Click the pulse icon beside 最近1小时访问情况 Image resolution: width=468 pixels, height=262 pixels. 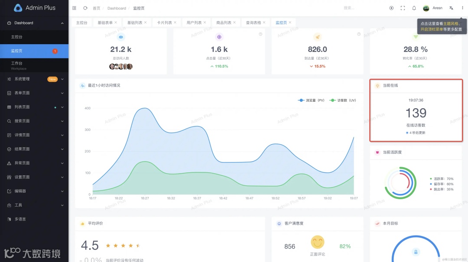coord(82,86)
